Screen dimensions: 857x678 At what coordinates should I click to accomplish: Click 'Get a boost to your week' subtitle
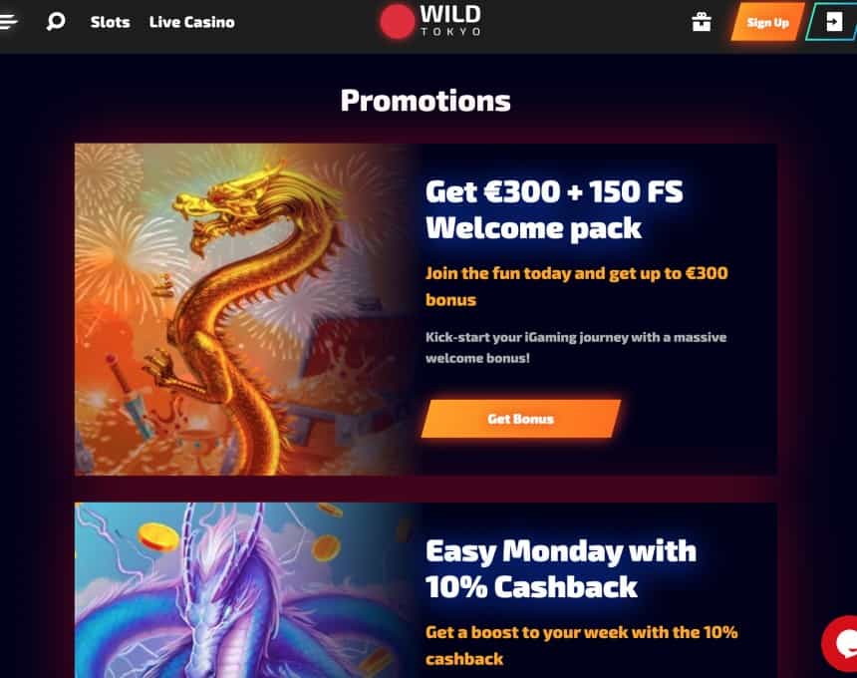click(582, 646)
